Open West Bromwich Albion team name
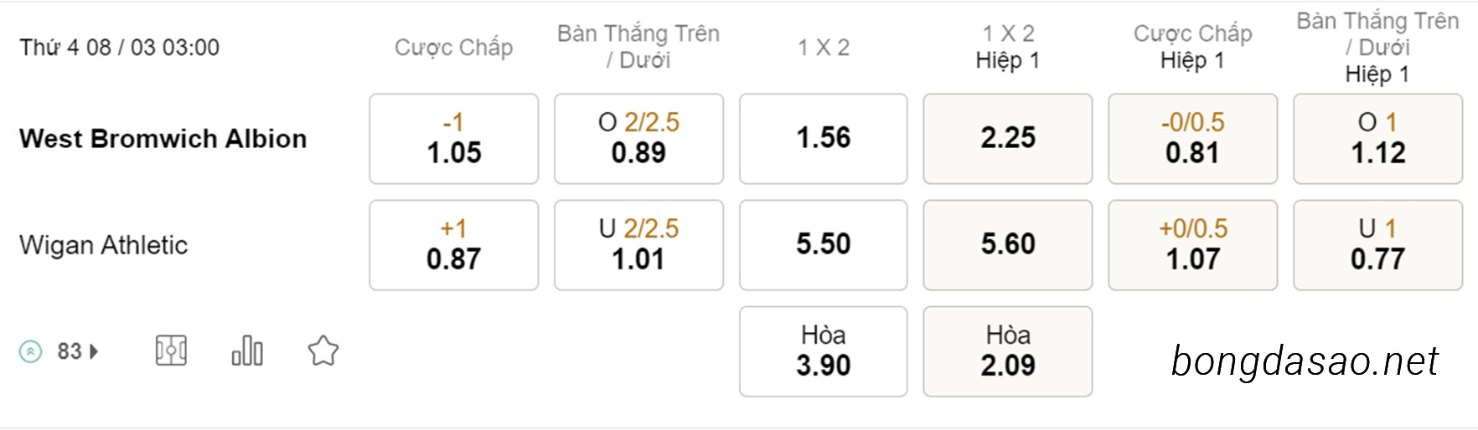1478x430 pixels. tap(163, 139)
